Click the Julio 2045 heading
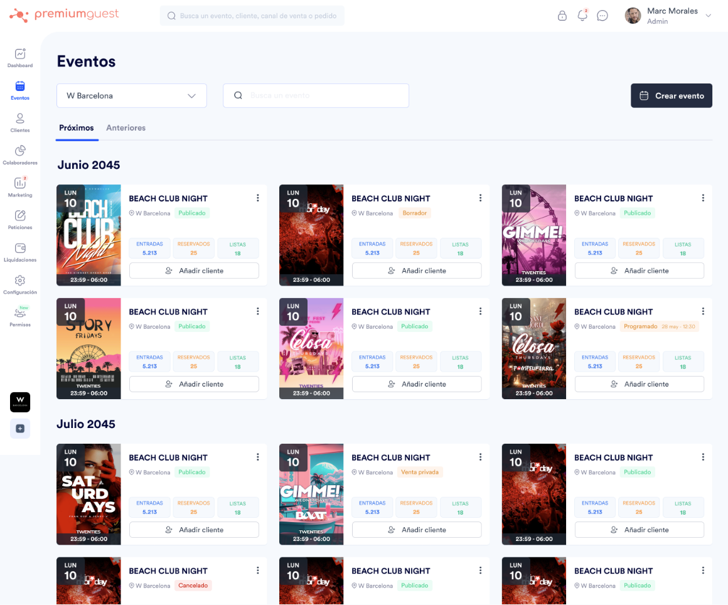The width and height of the screenshot is (728, 605). (x=86, y=424)
